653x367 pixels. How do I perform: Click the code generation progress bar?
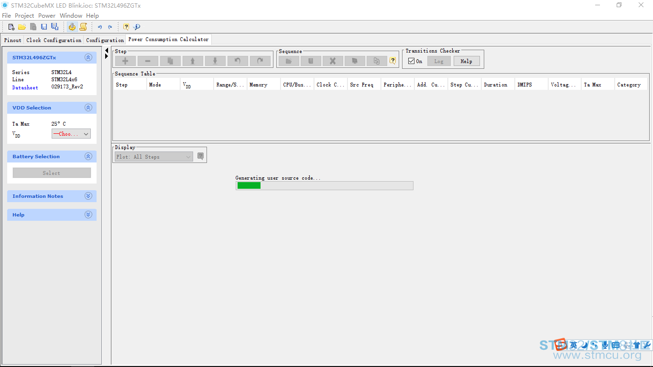(325, 185)
